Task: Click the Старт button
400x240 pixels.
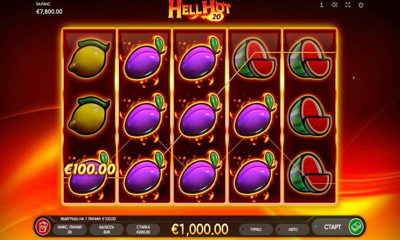Action: point(332,227)
